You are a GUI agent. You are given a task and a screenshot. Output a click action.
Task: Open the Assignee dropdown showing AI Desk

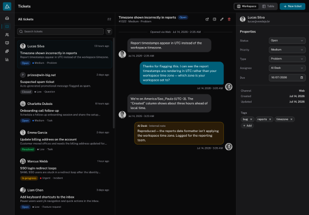pyautogui.click(x=287, y=68)
